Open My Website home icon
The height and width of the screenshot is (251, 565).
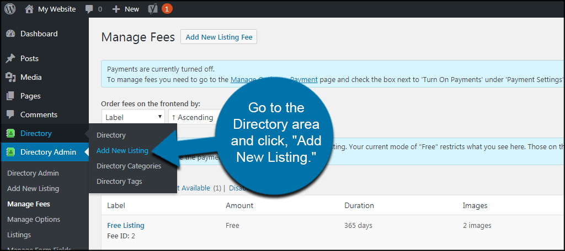point(29,9)
